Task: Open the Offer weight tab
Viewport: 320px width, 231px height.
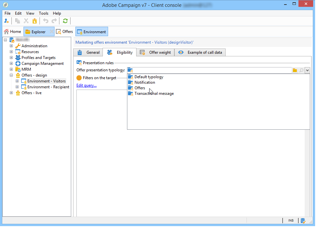Action: click(155, 52)
